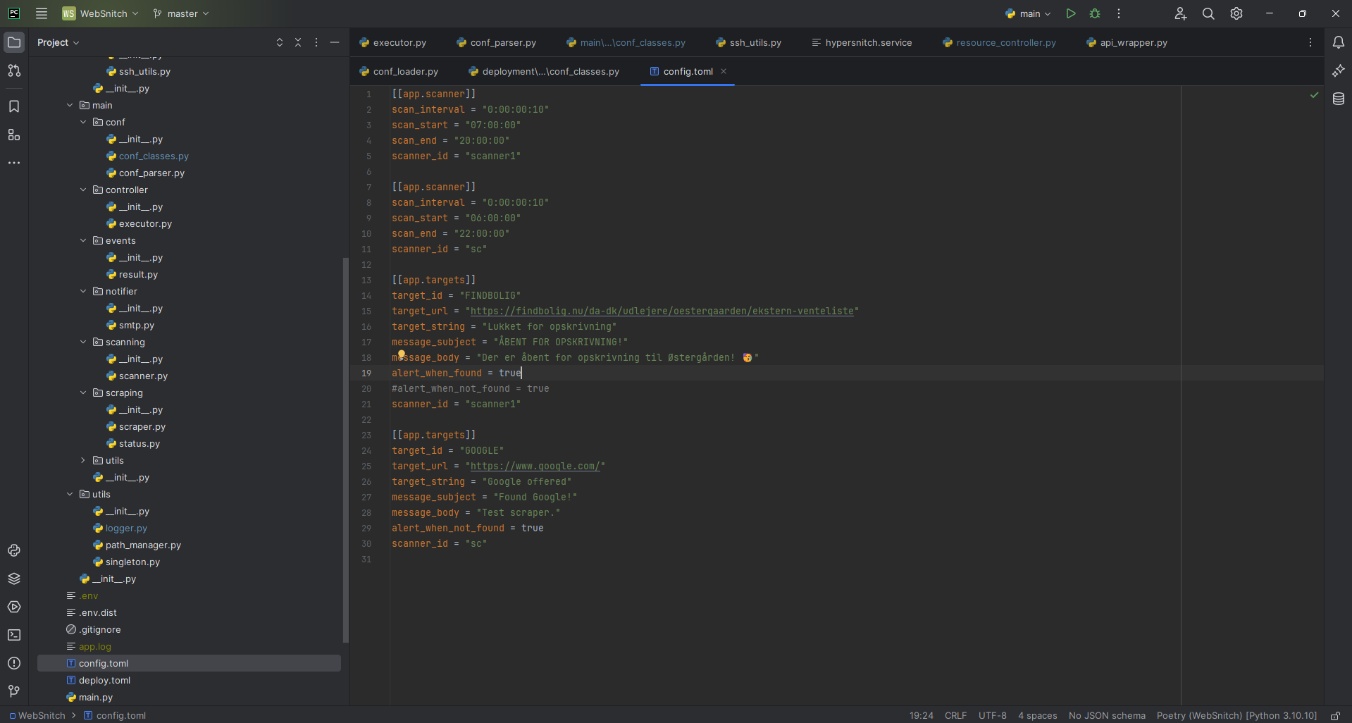Collapse the events folder

[83, 240]
